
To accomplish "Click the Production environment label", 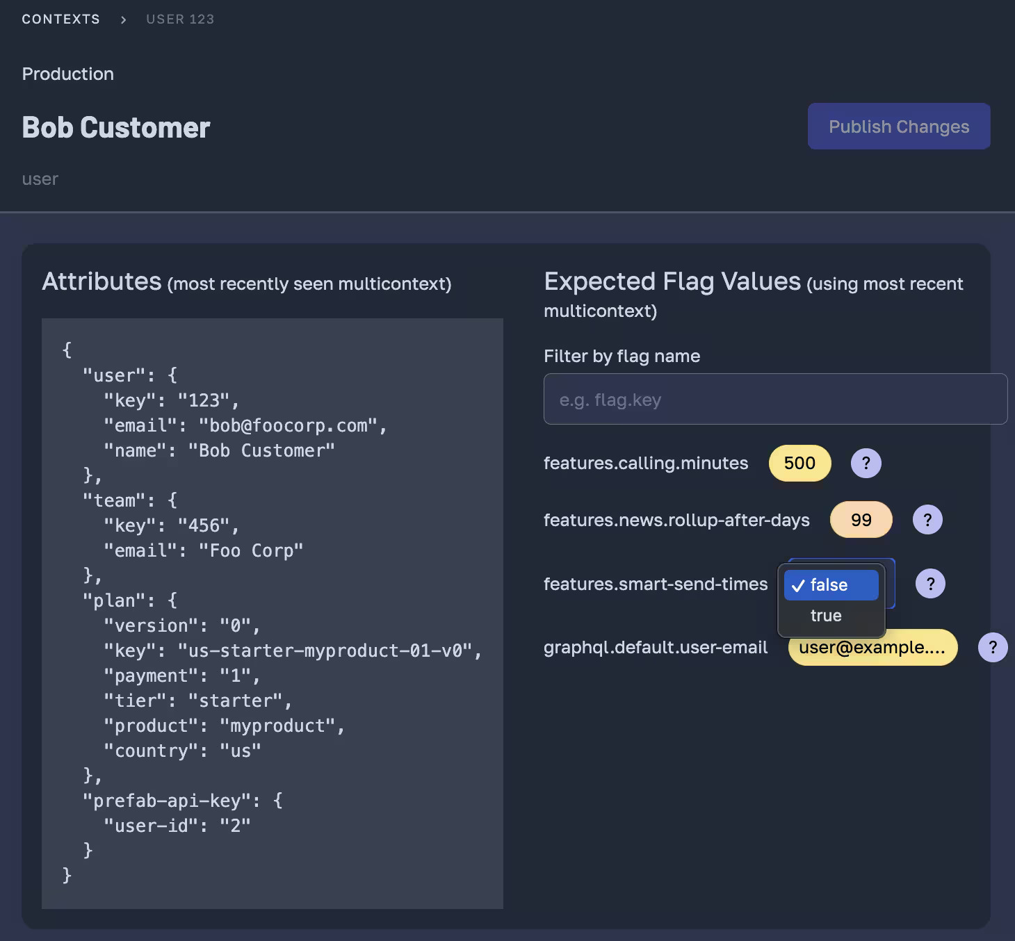I will pyautogui.click(x=68, y=74).
